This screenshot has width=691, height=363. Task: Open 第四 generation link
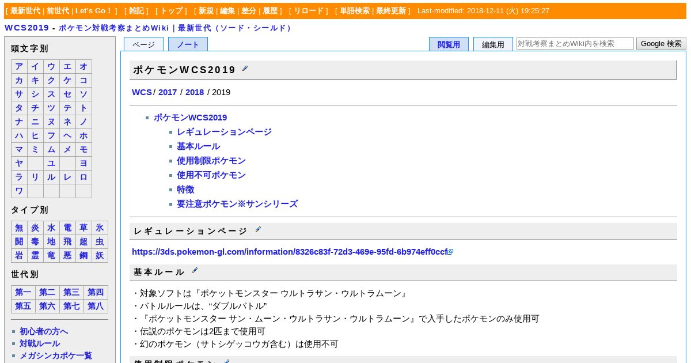pos(96,293)
